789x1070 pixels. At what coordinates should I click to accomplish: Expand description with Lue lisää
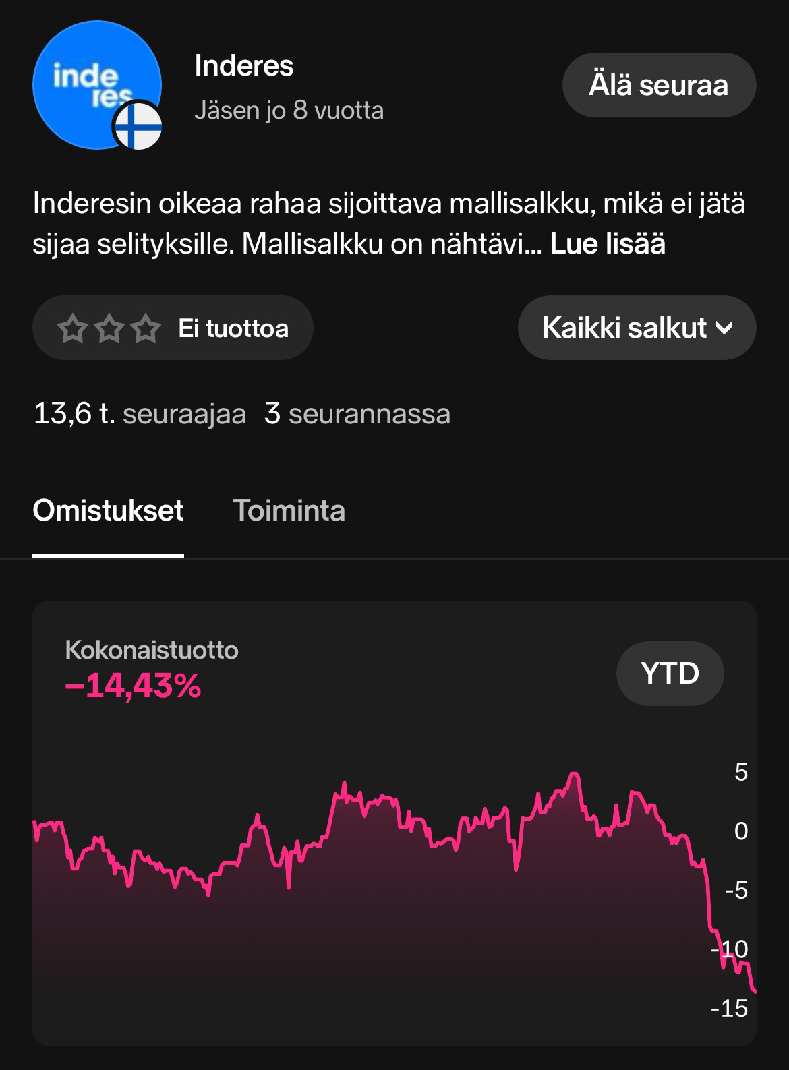[x=608, y=244]
